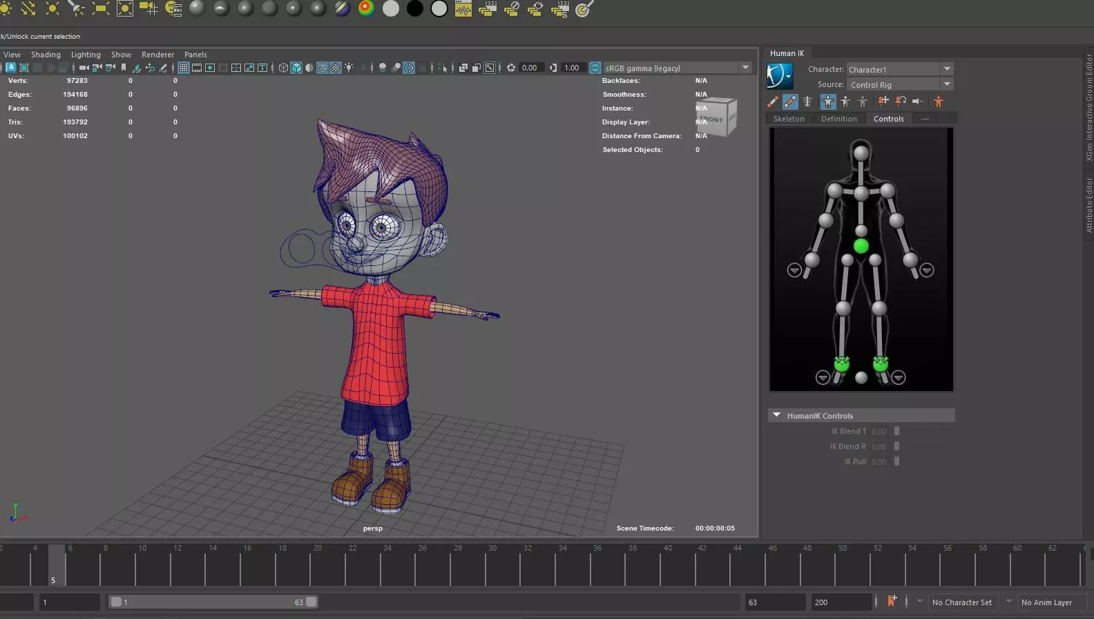This screenshot has width=1094, height=619.
Task: Click the HumanIK orange stance pose icon
Action: (939, 102)
